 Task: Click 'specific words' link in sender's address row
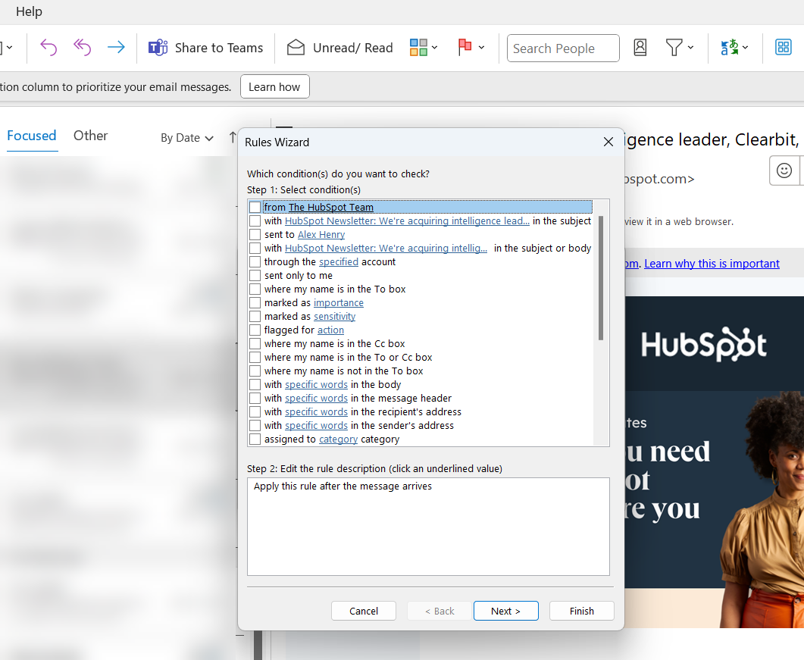click(316, 426)
